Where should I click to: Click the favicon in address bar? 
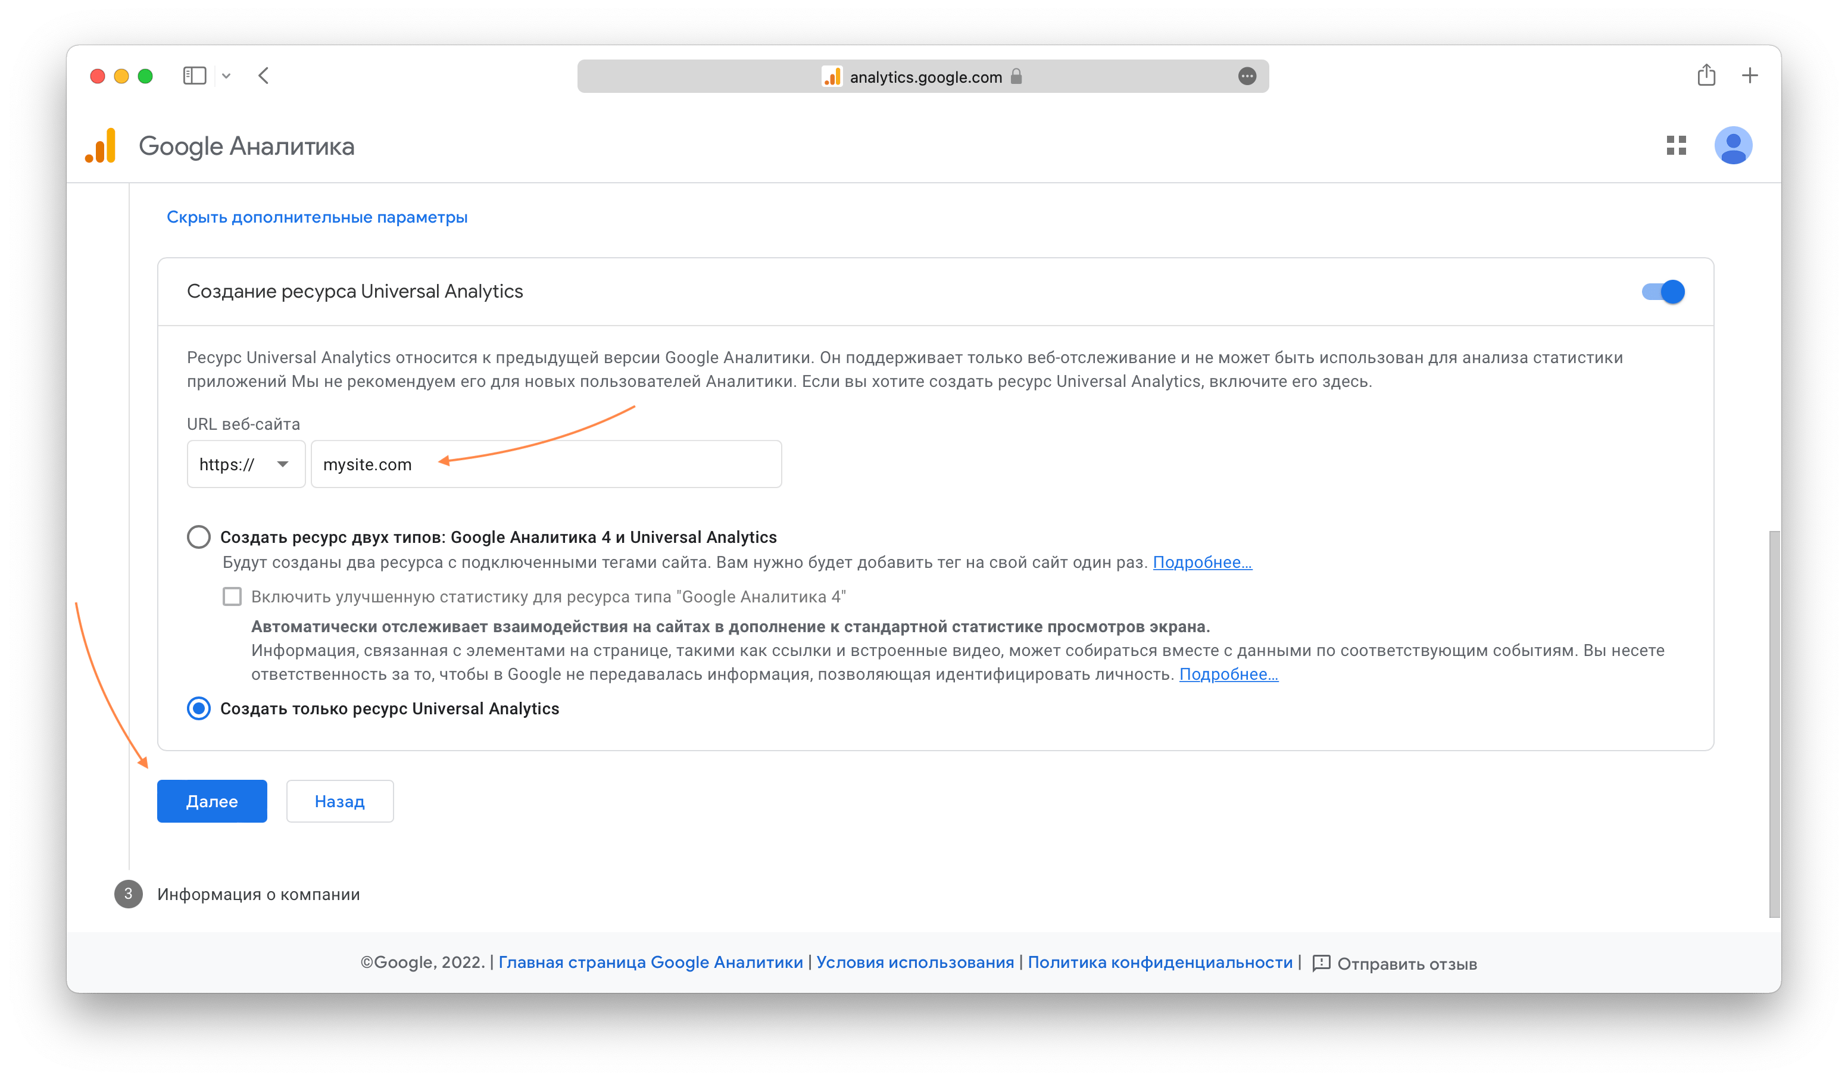[x=832, y=76]
